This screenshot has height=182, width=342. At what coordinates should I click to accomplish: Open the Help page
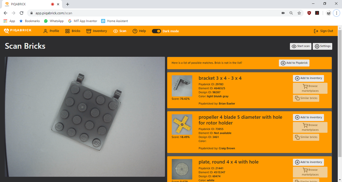[x=139, y=31]
